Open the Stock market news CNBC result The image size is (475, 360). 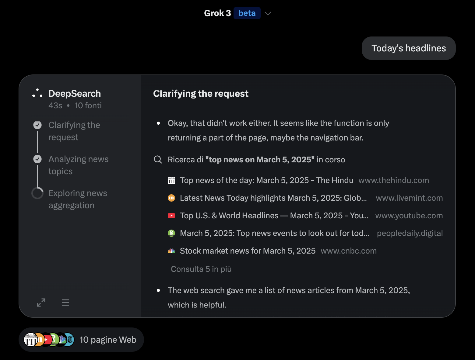pos(248,251)
